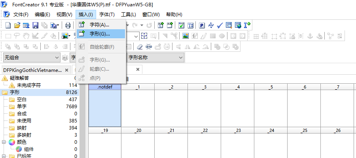
Task: Click the blue P toolbar icon
Action: 202,25
